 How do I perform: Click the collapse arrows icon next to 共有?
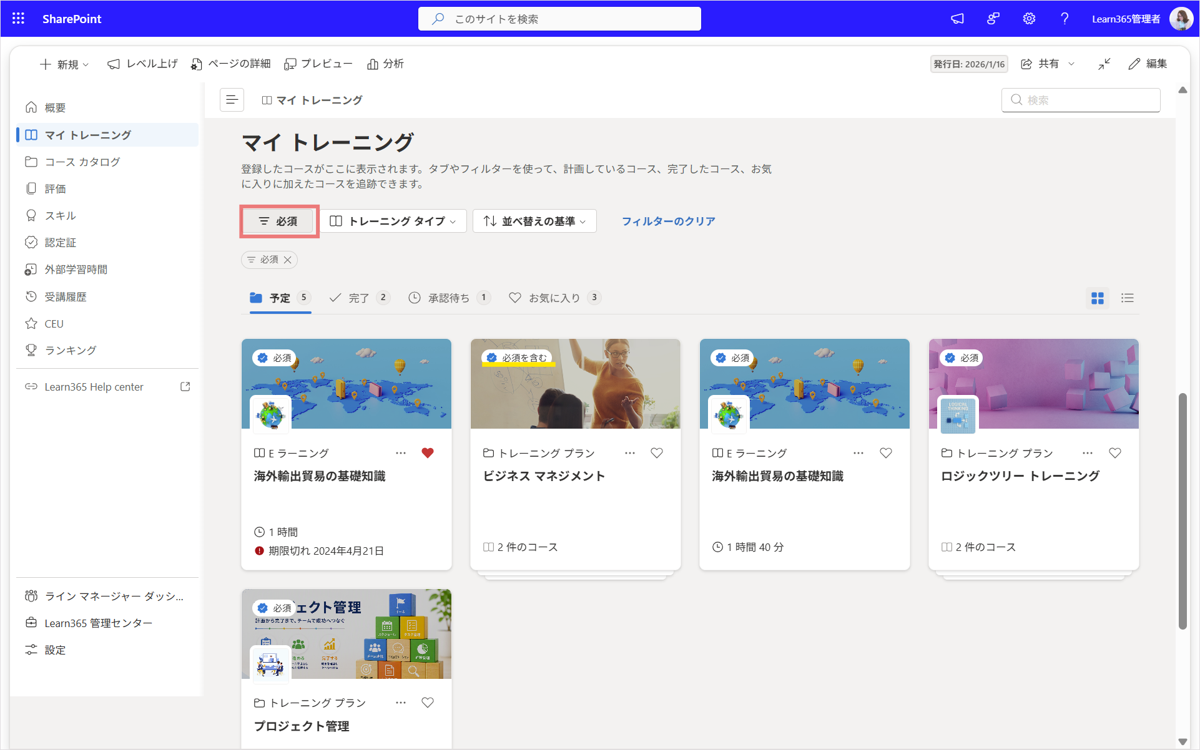pos(1104,64)
